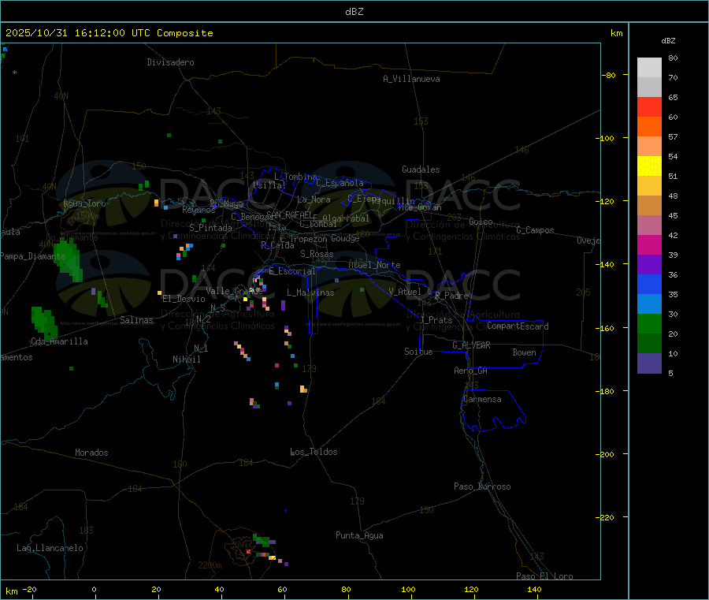Click the orange 57-60 dBZ legend swatch

649,127
